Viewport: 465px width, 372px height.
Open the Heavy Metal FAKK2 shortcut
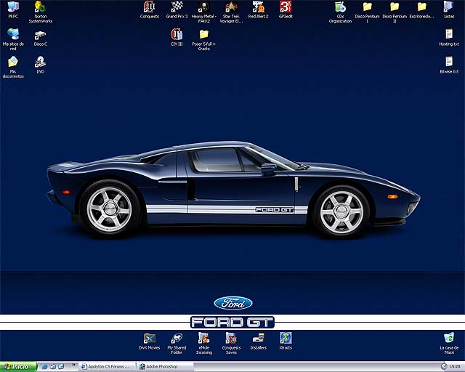point(203,7)
